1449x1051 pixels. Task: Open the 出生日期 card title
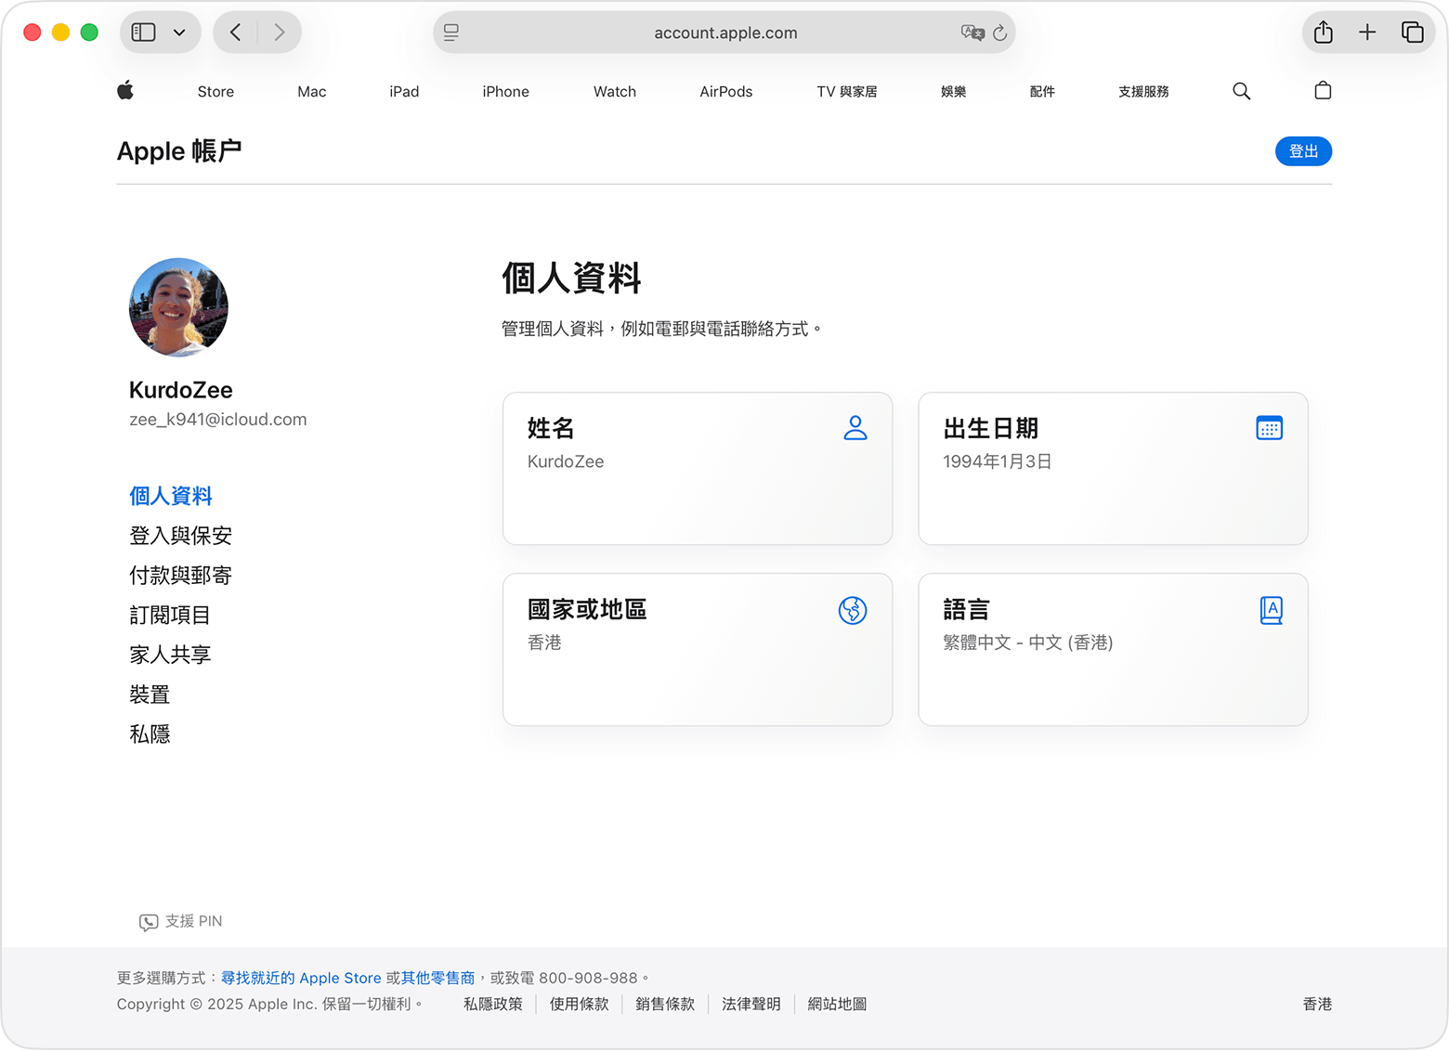click(990, 428)
